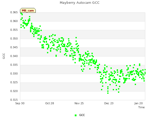Click the green GCC legend swatch

point(75,115)
